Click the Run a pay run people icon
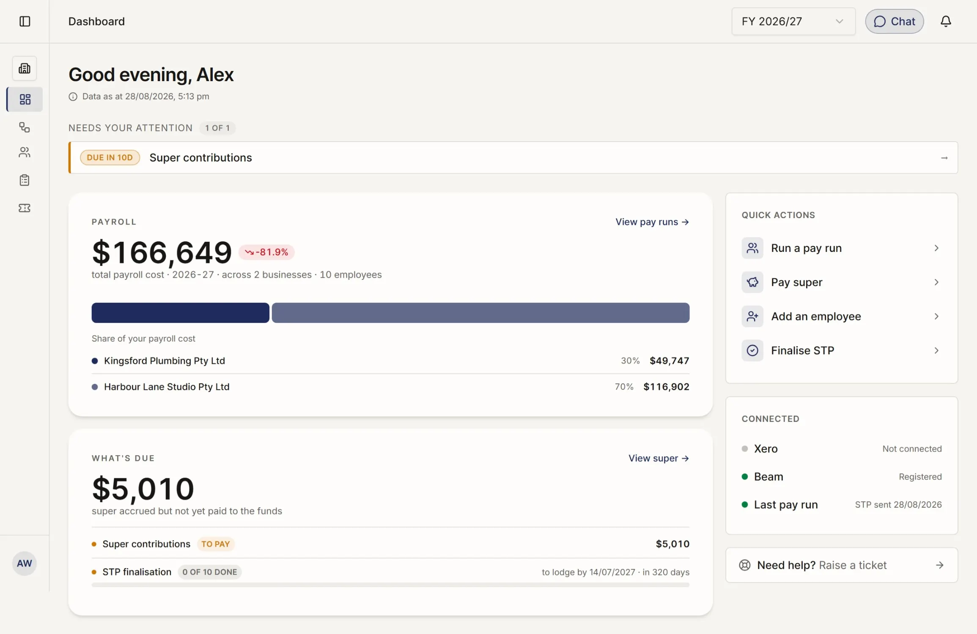 752,248
